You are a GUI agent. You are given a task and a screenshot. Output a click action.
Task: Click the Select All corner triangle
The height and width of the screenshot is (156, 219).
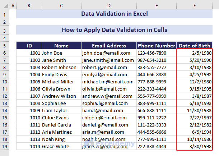click(4, 6)
